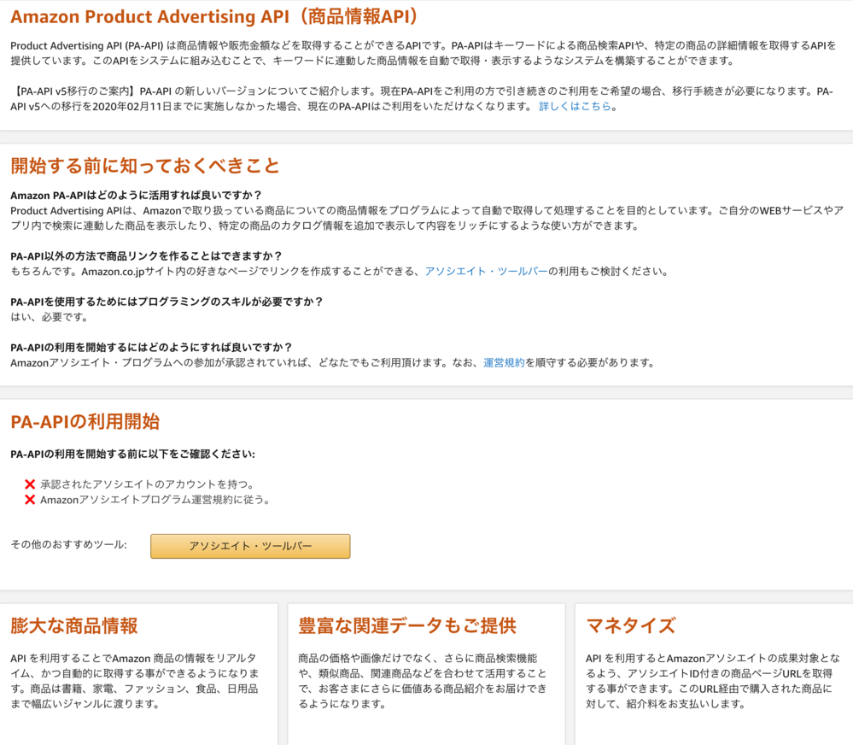Click the red X beside 承認されたアソシエイトのアカウント
The width and height of the screenshot is (853, 745).
(30, 484)
